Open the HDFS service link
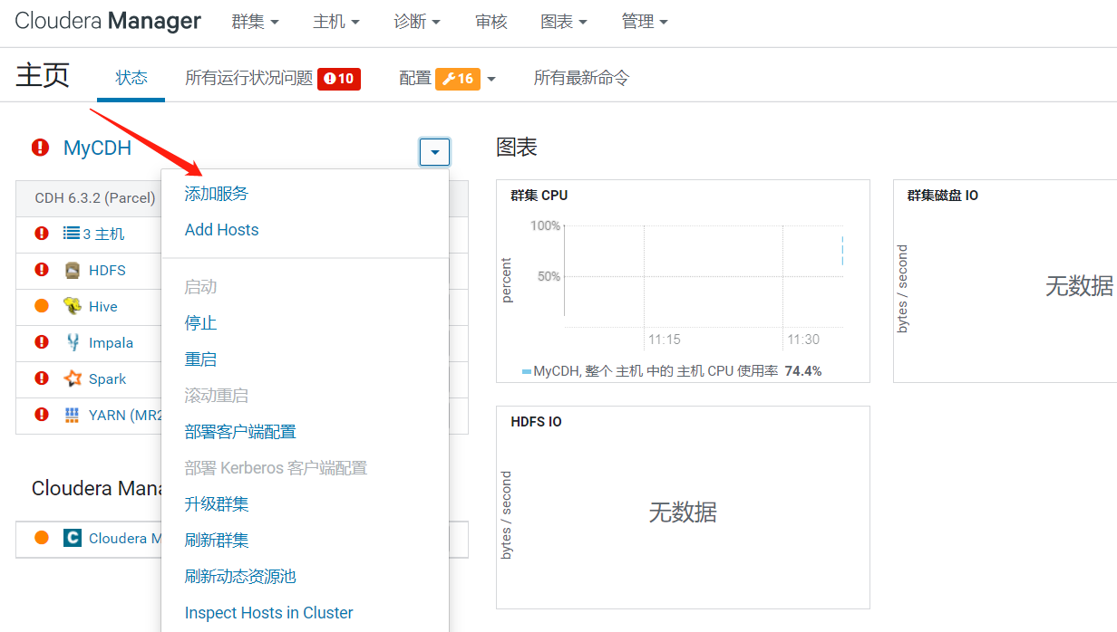1117x632 pixels. click(107, 271)
